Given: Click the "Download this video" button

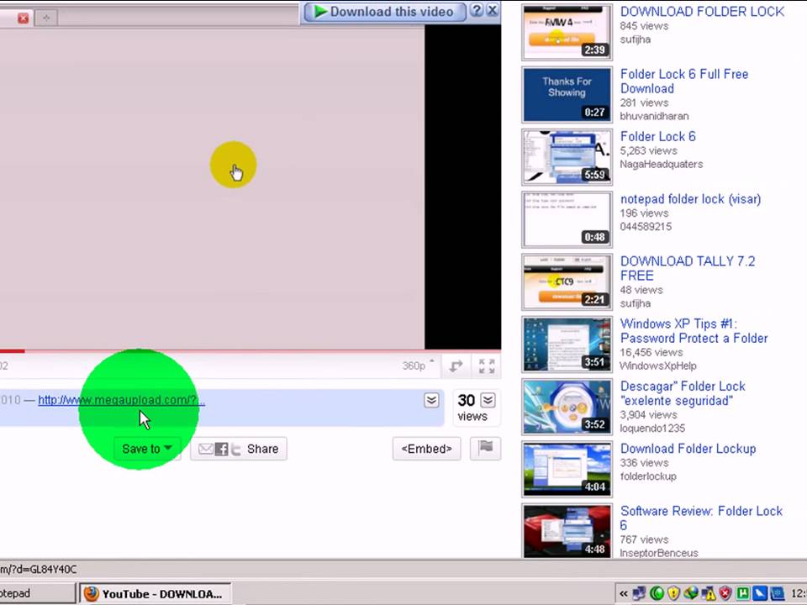Looking at the screenshot, I should click(x=384, y=11).
